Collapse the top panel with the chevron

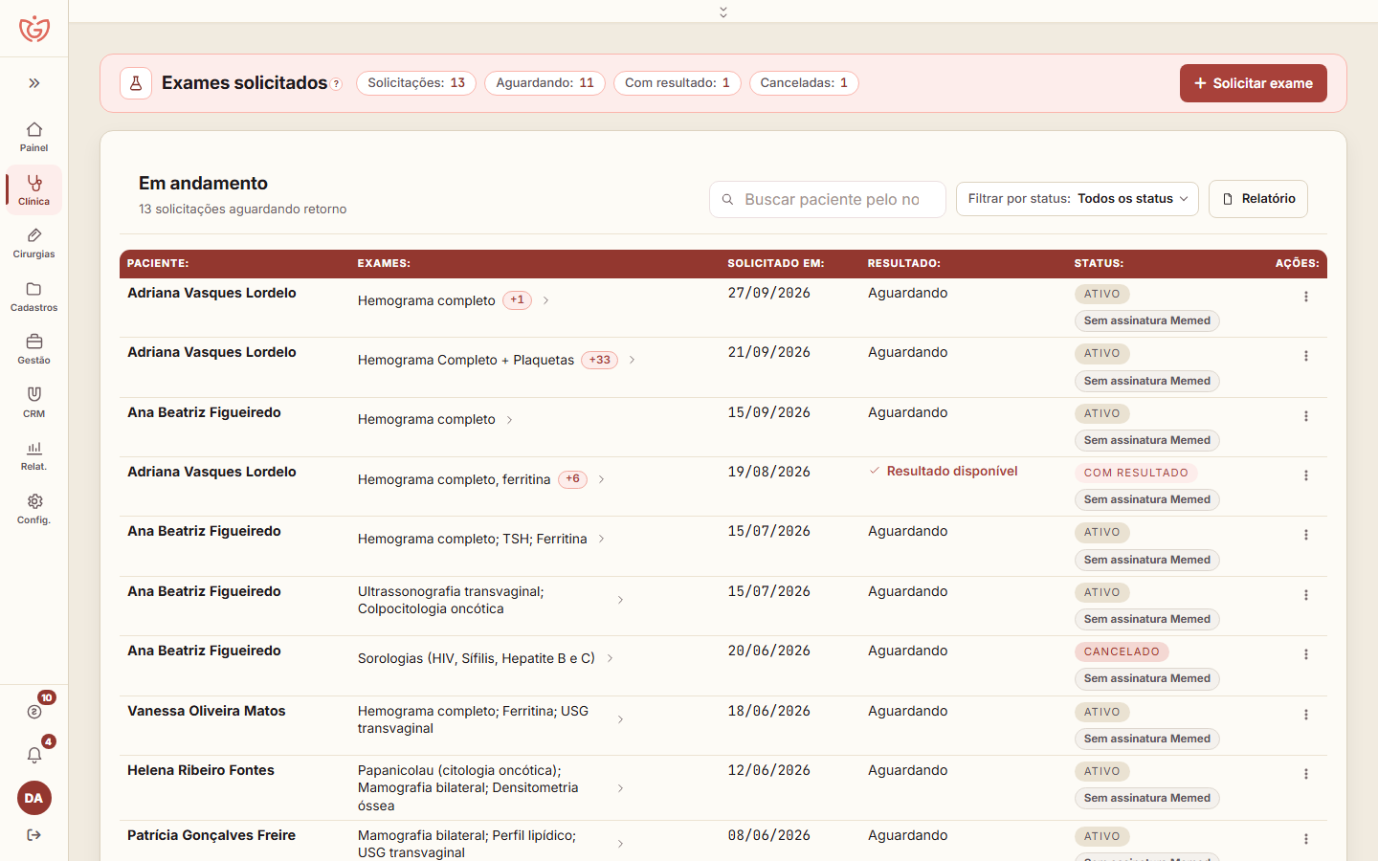pyautogui.click(x=723, y=11)
